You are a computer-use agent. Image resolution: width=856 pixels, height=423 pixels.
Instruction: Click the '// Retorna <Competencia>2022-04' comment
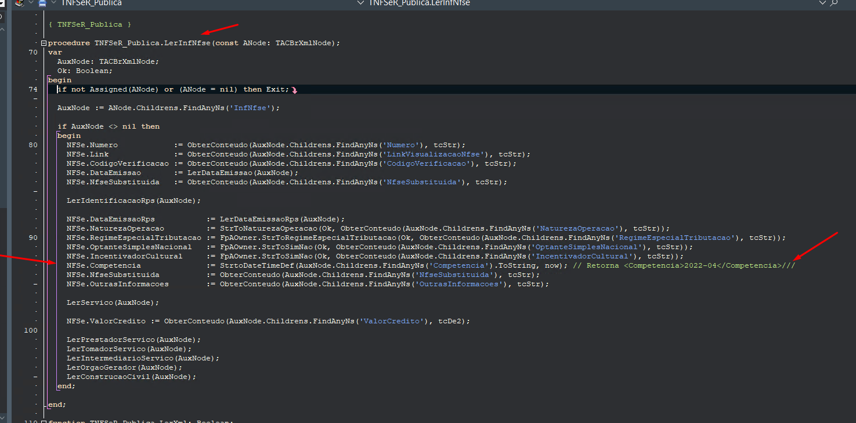[684, 265]
